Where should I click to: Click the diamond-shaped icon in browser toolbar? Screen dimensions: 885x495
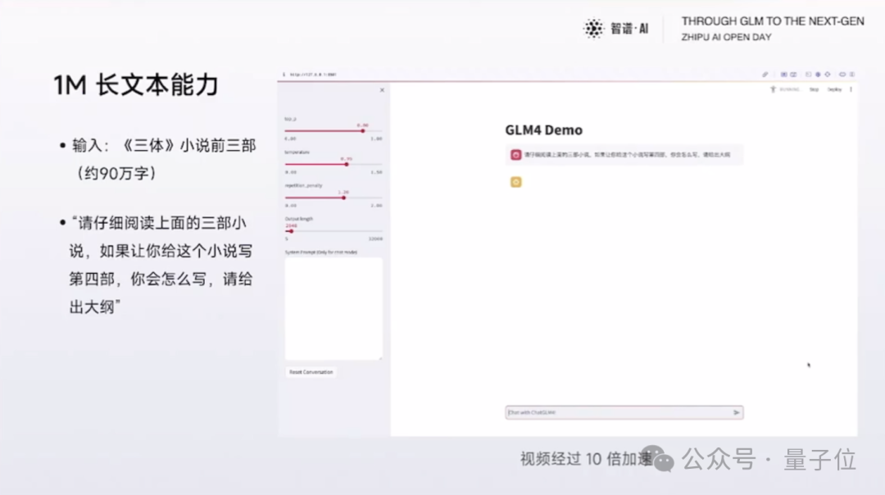coord(828,75)
